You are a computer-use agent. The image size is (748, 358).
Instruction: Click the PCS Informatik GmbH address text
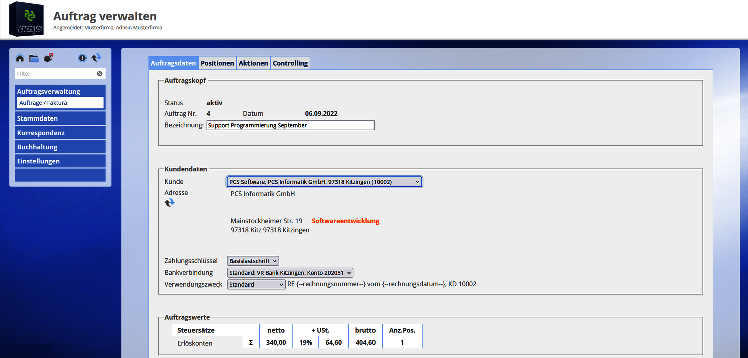(x=263, y=194)
